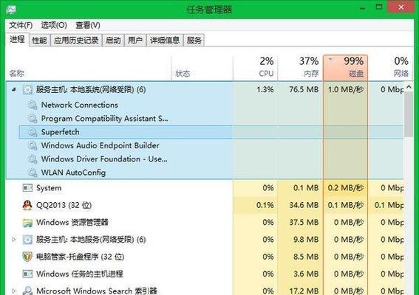Select the Program Compatibility Assistant row
The height and width of the screenshot is (295, 419).
click(x=211, y=119)
